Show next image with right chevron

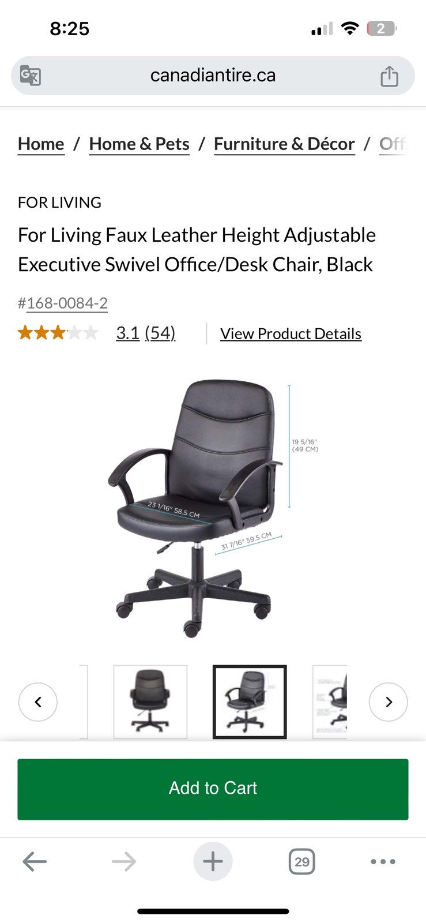pyautogui.click(x=389, y=702)
